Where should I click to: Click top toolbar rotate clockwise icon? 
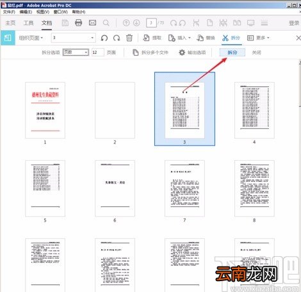tap(174, 22)
